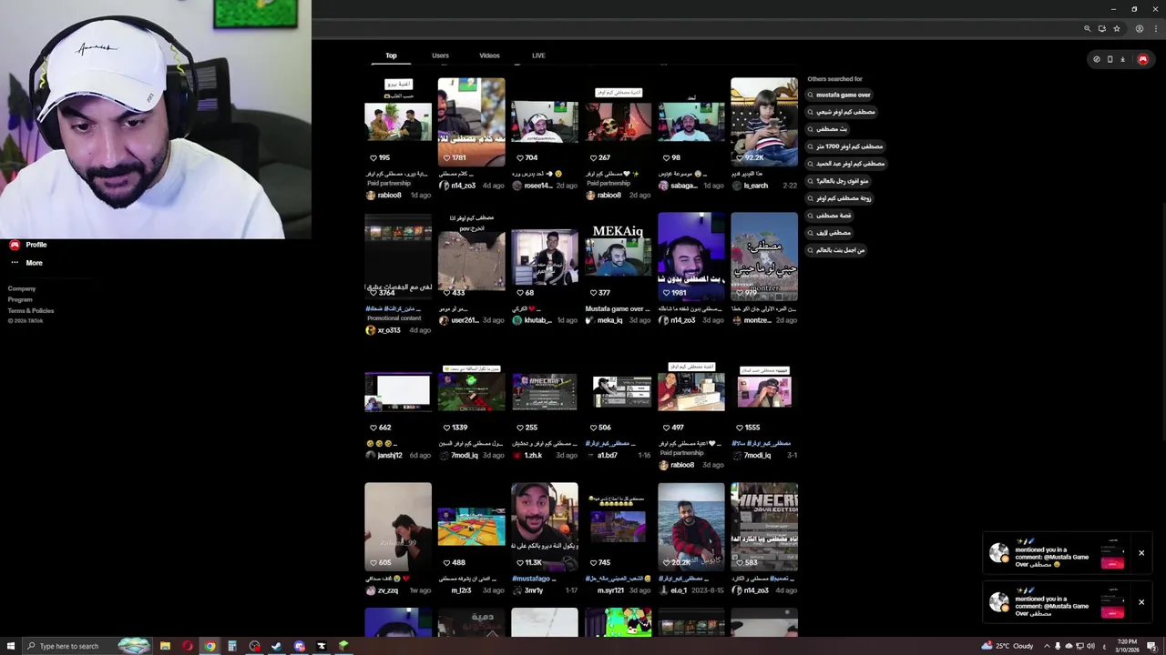Open the video thumbnail with 745 likes

tap(618, 527)
